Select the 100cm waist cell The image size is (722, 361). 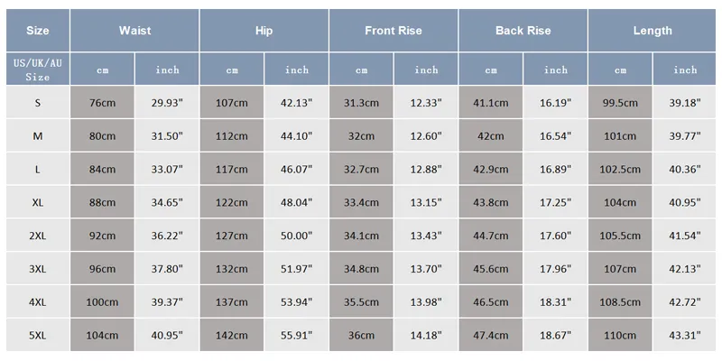tap(102, 302)
